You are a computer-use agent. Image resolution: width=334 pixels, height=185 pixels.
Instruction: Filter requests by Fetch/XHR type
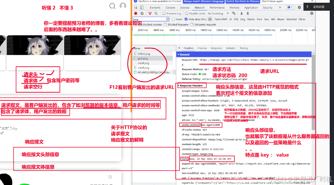click(221, 19)
